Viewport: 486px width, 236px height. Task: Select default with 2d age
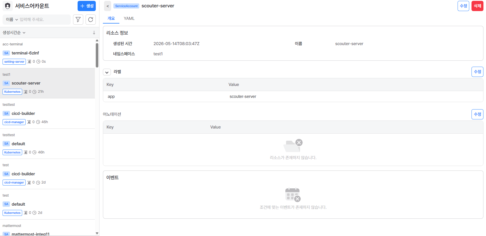click(47, 204)
